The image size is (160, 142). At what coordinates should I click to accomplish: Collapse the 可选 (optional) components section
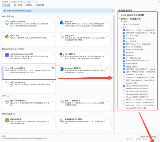click(121, 27)
